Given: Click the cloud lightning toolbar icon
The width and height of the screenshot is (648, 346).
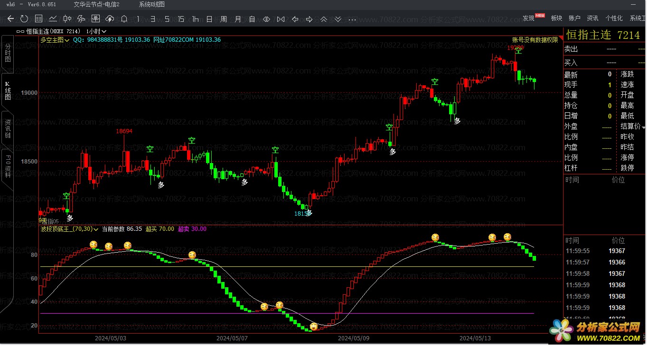Looking at the screenshot, I should click(x=110, y=19).
